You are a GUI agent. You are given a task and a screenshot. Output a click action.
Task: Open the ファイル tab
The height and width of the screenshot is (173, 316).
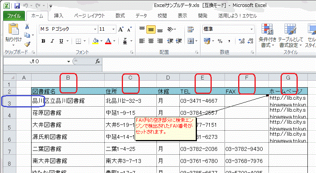click(x=14, y=16)
